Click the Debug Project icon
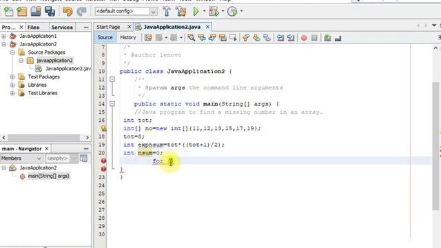 [214, 11]
